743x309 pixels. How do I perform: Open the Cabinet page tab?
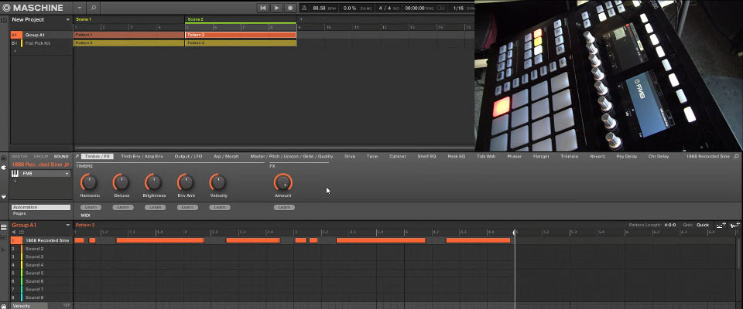397,156
